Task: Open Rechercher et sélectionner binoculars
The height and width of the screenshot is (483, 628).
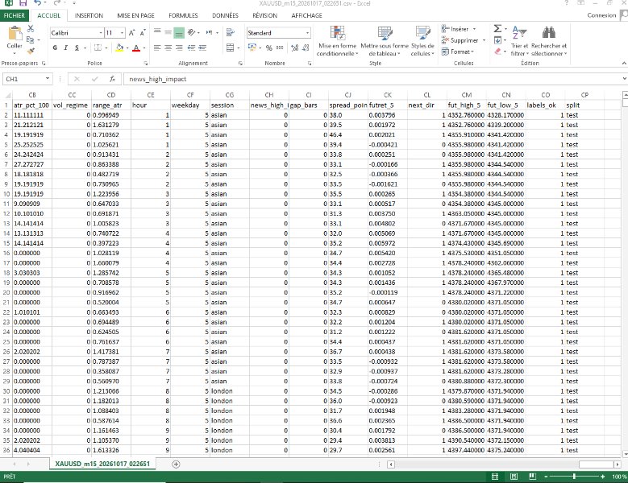Action: click(x=549, y=41)
